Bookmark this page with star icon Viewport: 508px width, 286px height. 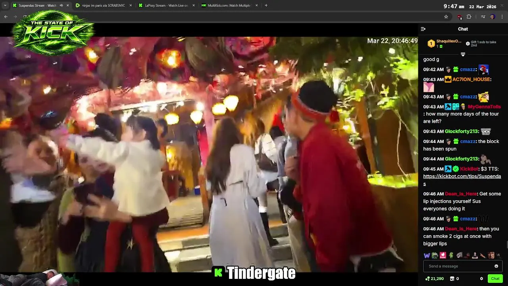[446, 17]
